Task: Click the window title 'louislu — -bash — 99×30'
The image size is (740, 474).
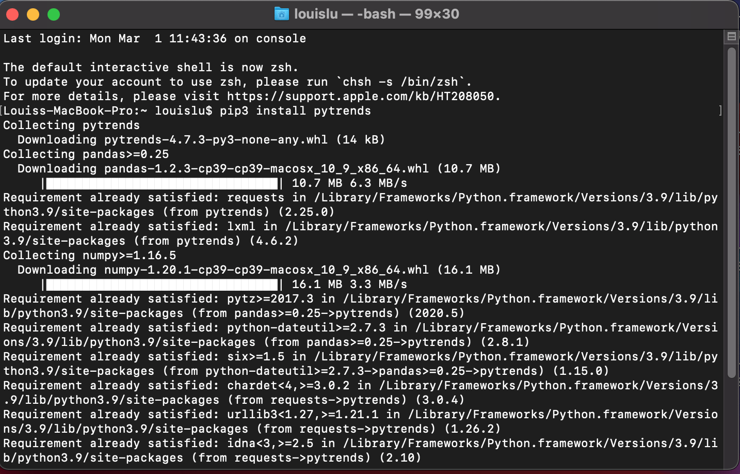Action: (x=377, y=14)
